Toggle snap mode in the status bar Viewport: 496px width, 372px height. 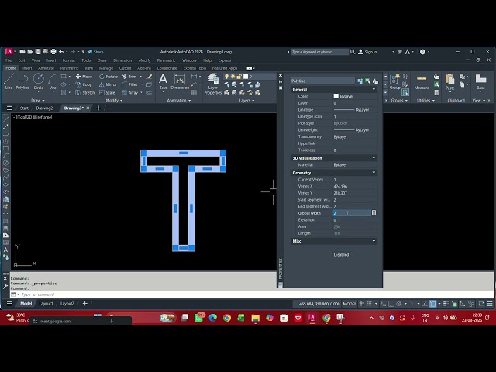pos(369,304)
